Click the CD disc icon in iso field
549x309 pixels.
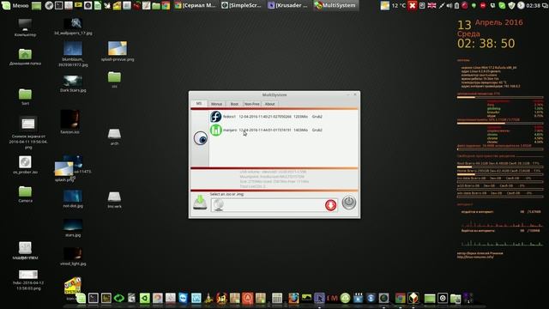coord(219,205)
